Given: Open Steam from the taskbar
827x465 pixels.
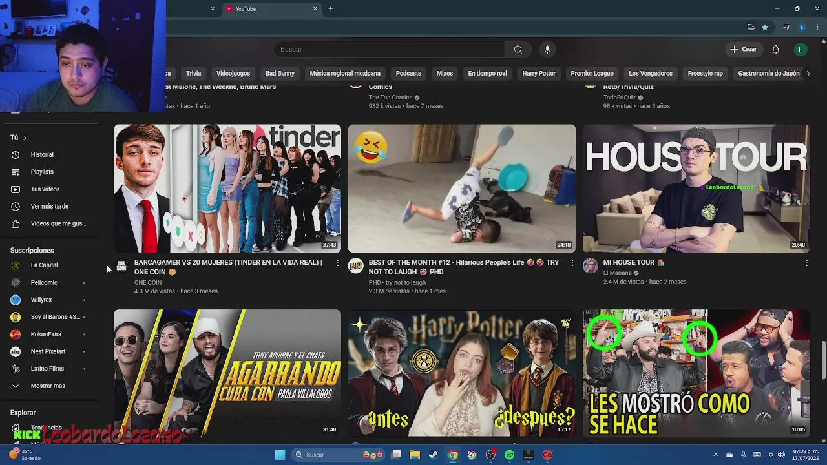Looking at the screenshot, I should click(x=433, y=455).
